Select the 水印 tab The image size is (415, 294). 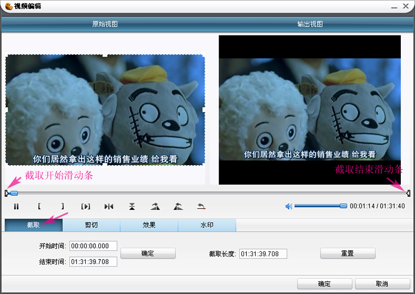pyautogui.click(x=207, y=225)
